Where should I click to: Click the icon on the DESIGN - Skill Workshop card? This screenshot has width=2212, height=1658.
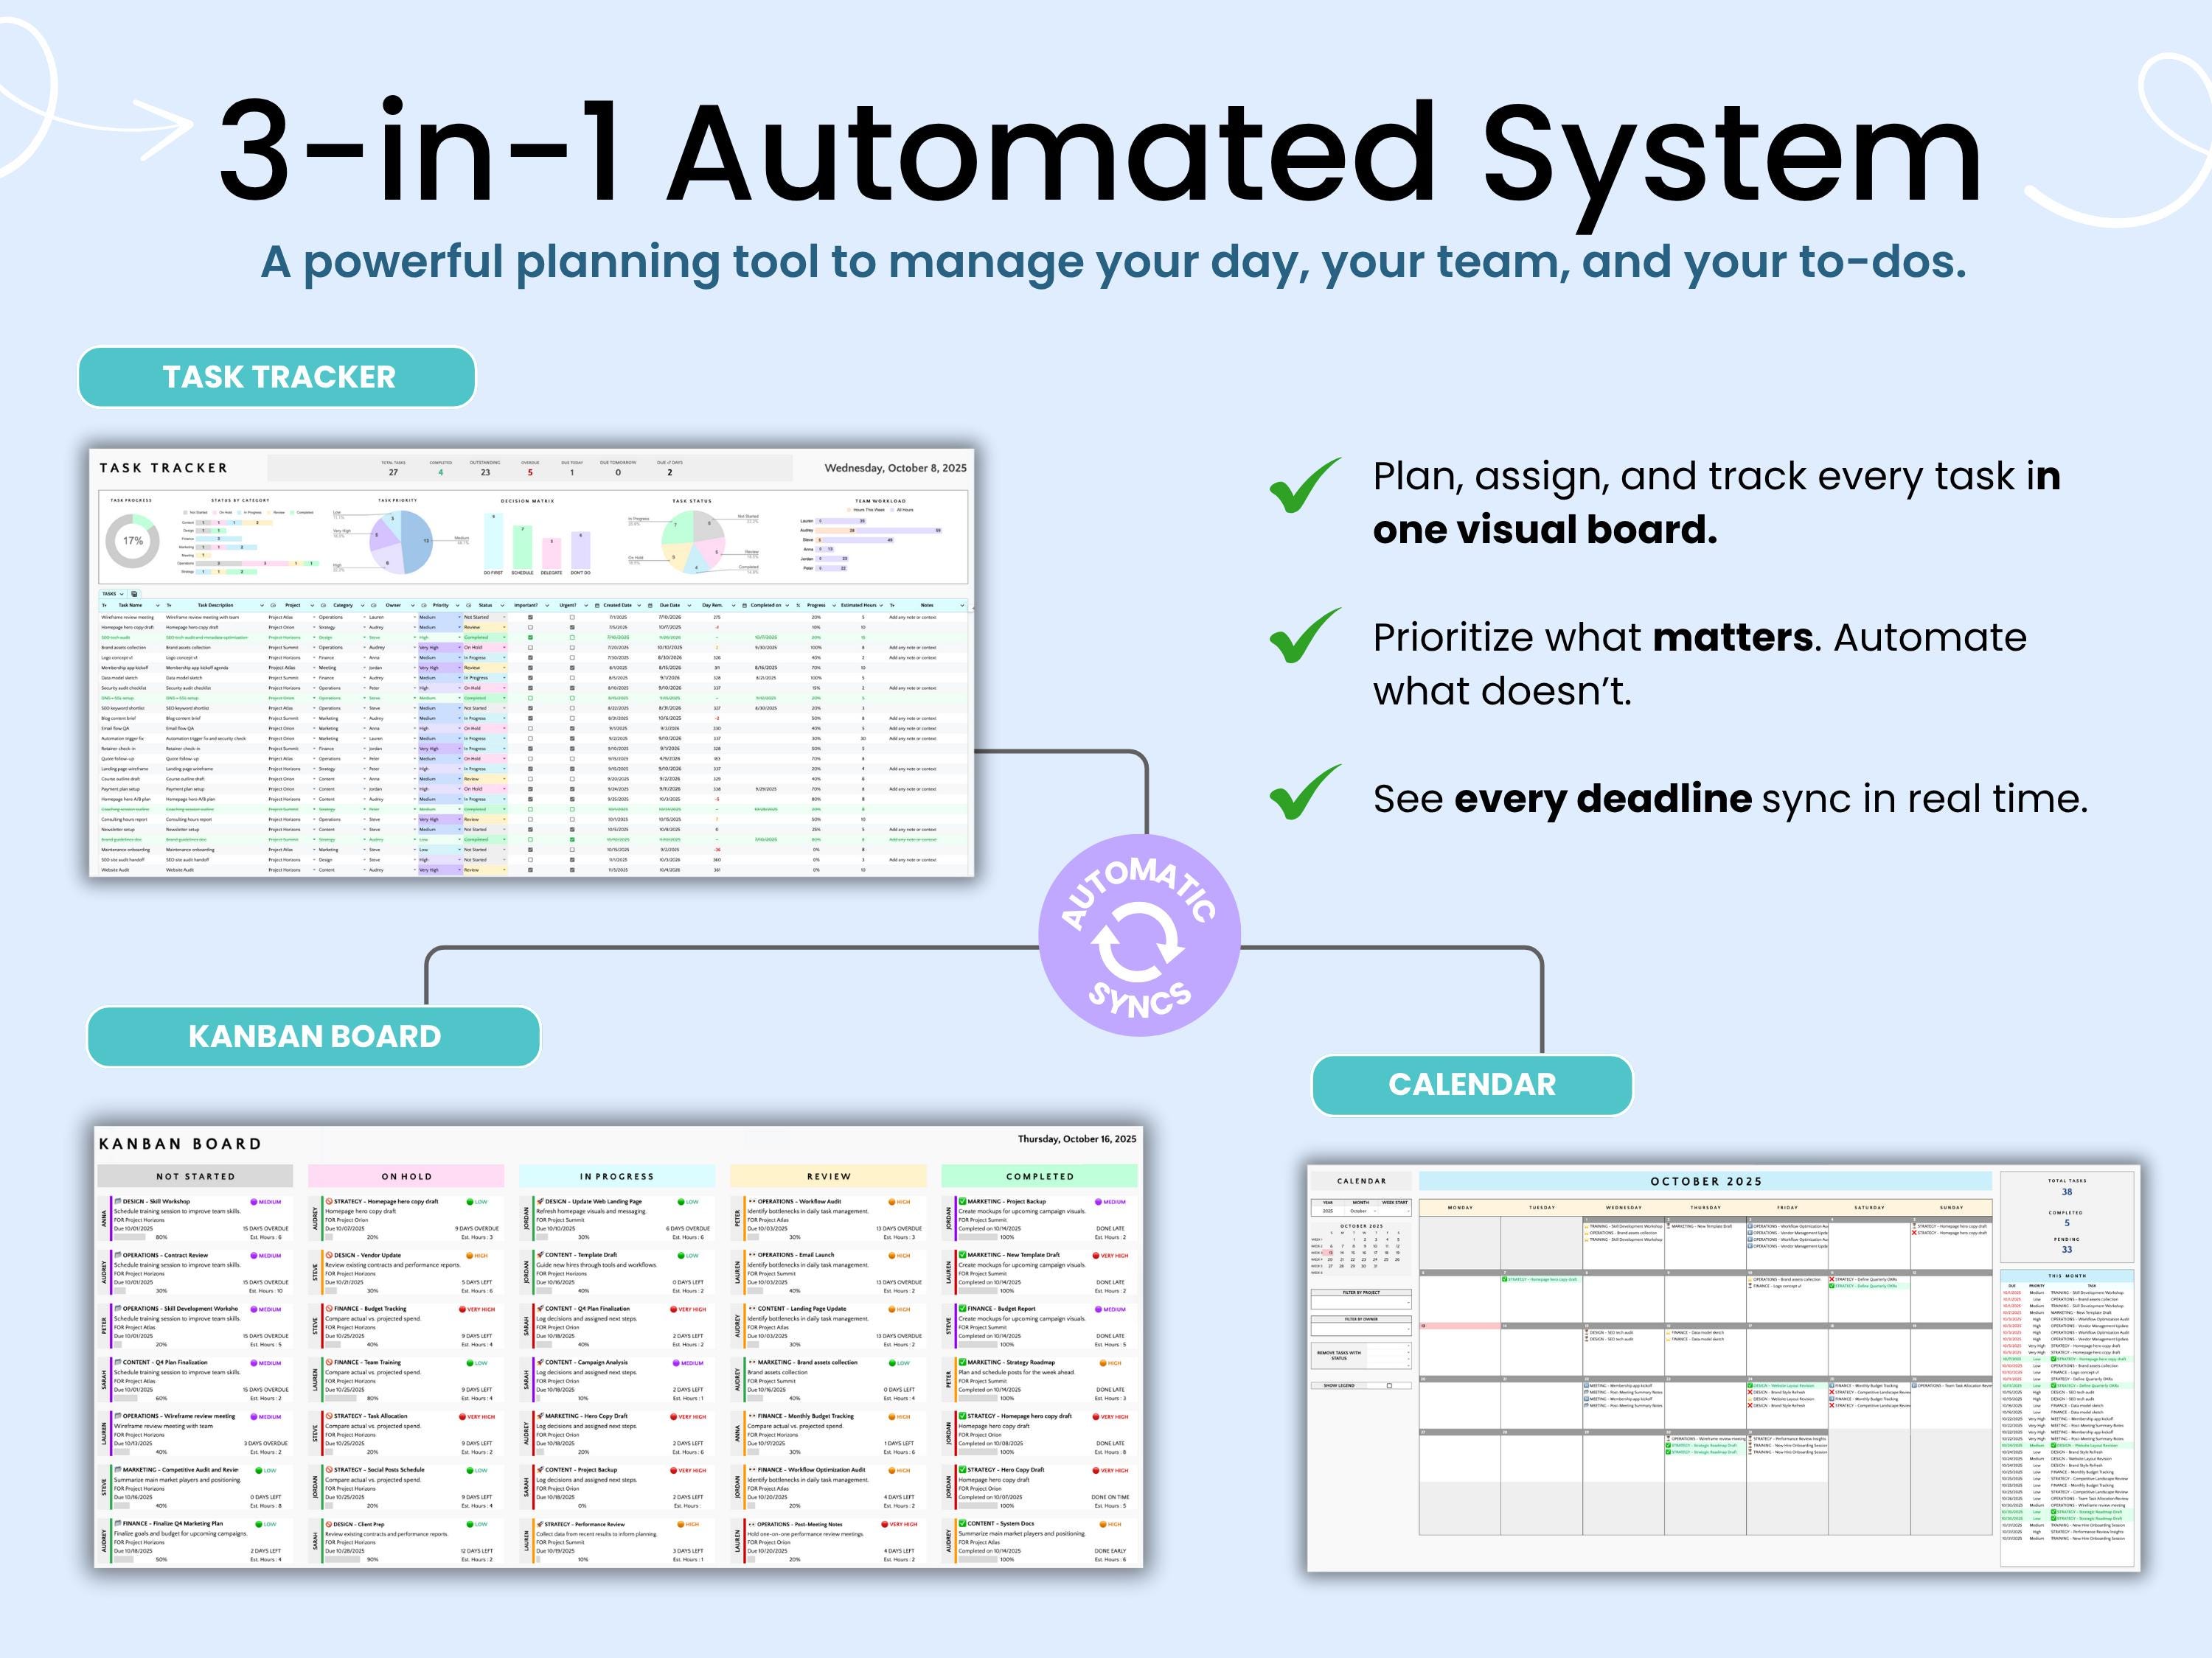click(118, 1201)
